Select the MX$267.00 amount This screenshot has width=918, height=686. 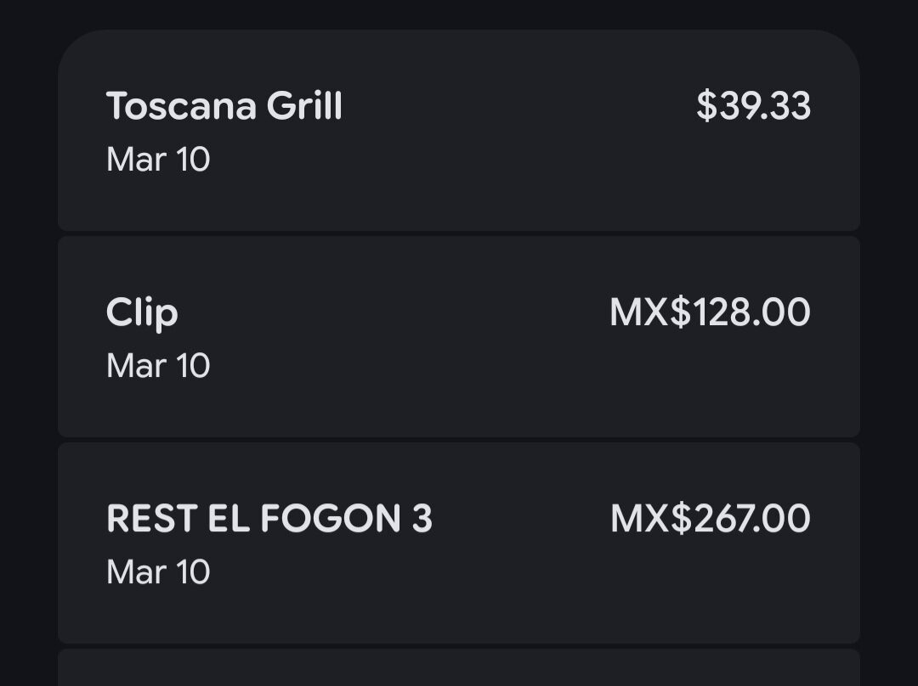(x=711, y=519)
